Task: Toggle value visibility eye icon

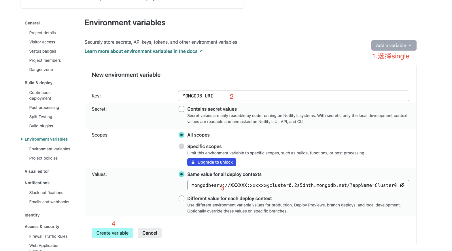Action: coord(402,185)
